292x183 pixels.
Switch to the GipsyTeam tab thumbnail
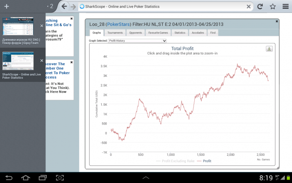[18, 26]
